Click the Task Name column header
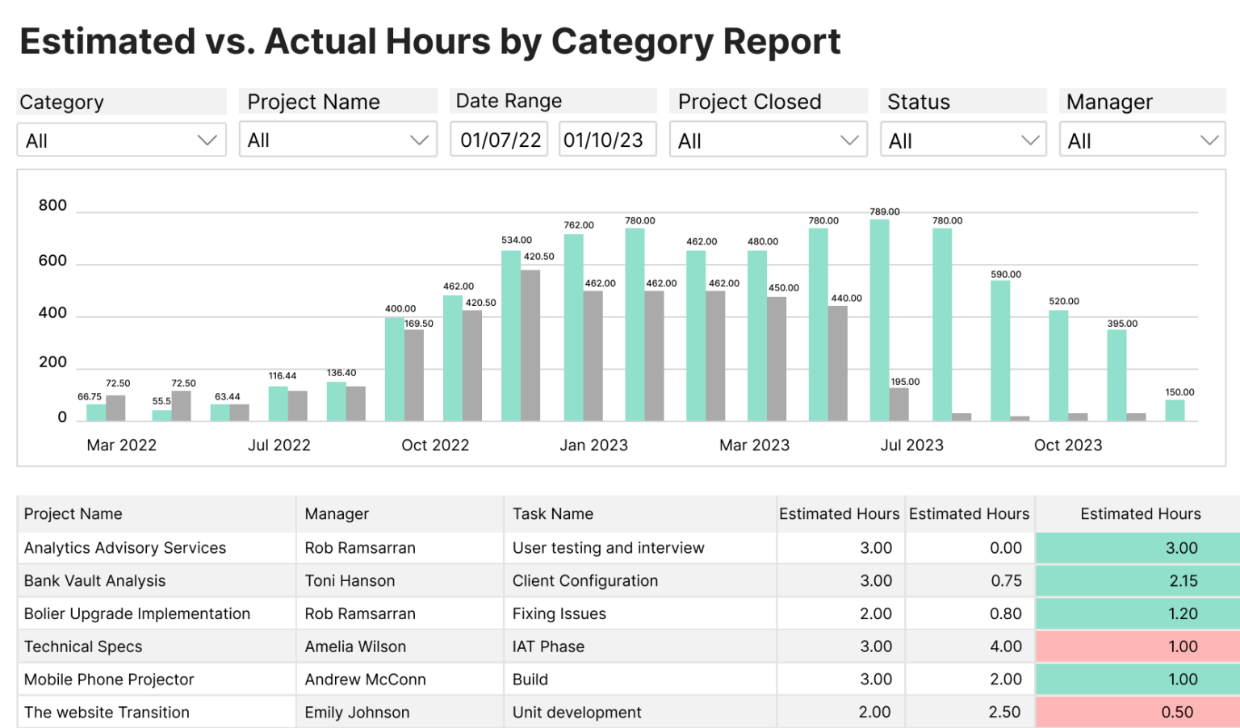This screenshot has height=728, width=1240. pos(553,513)
